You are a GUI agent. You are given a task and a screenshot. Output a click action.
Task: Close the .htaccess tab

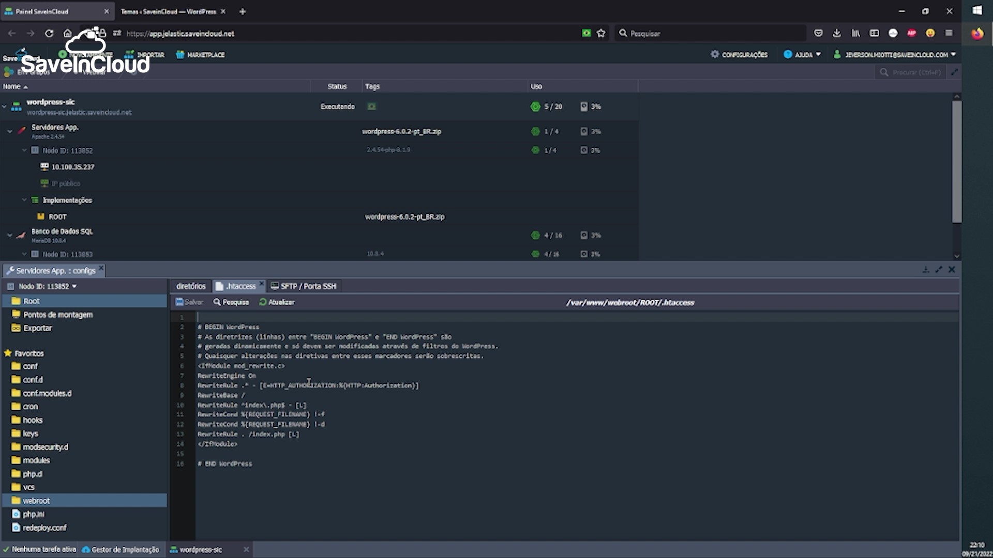(262, 284)
